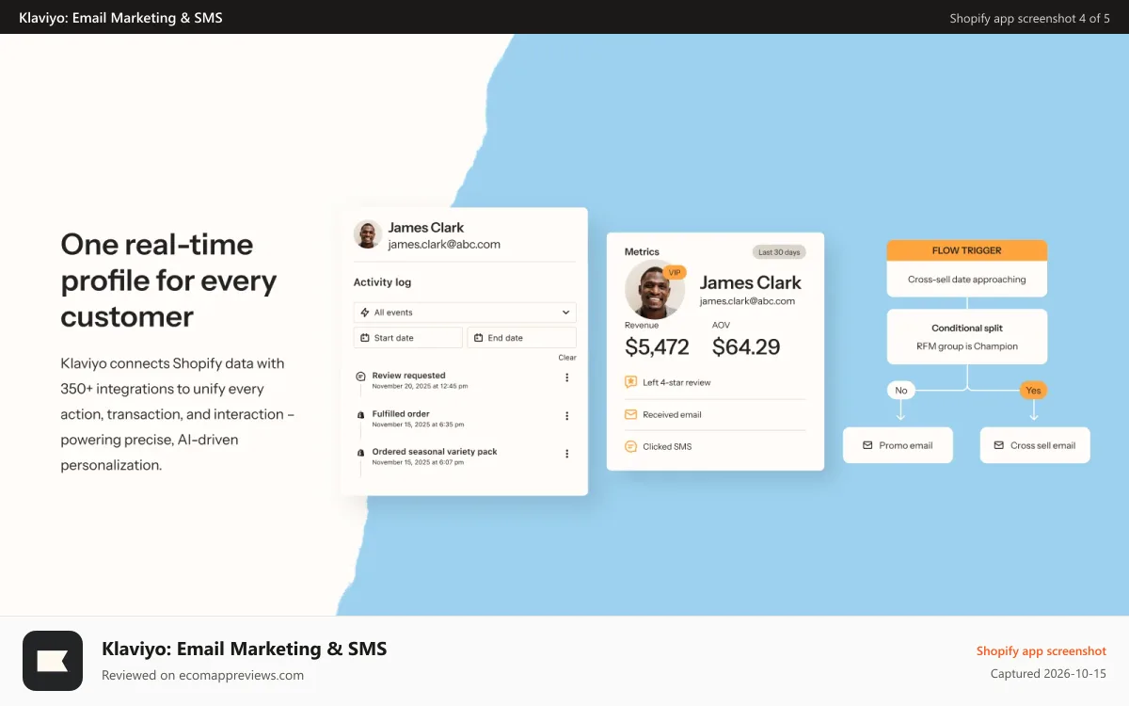Image resolution: width=1129 pixels, height=706 pixels.
Task: Click the $5,472 revenue value
Action: 657,347
